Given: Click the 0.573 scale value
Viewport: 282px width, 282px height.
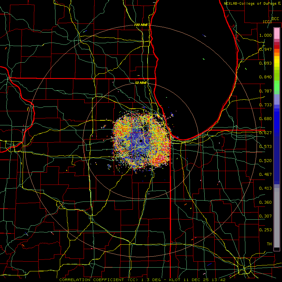Looking at the screenshot, I should [265, 147].
